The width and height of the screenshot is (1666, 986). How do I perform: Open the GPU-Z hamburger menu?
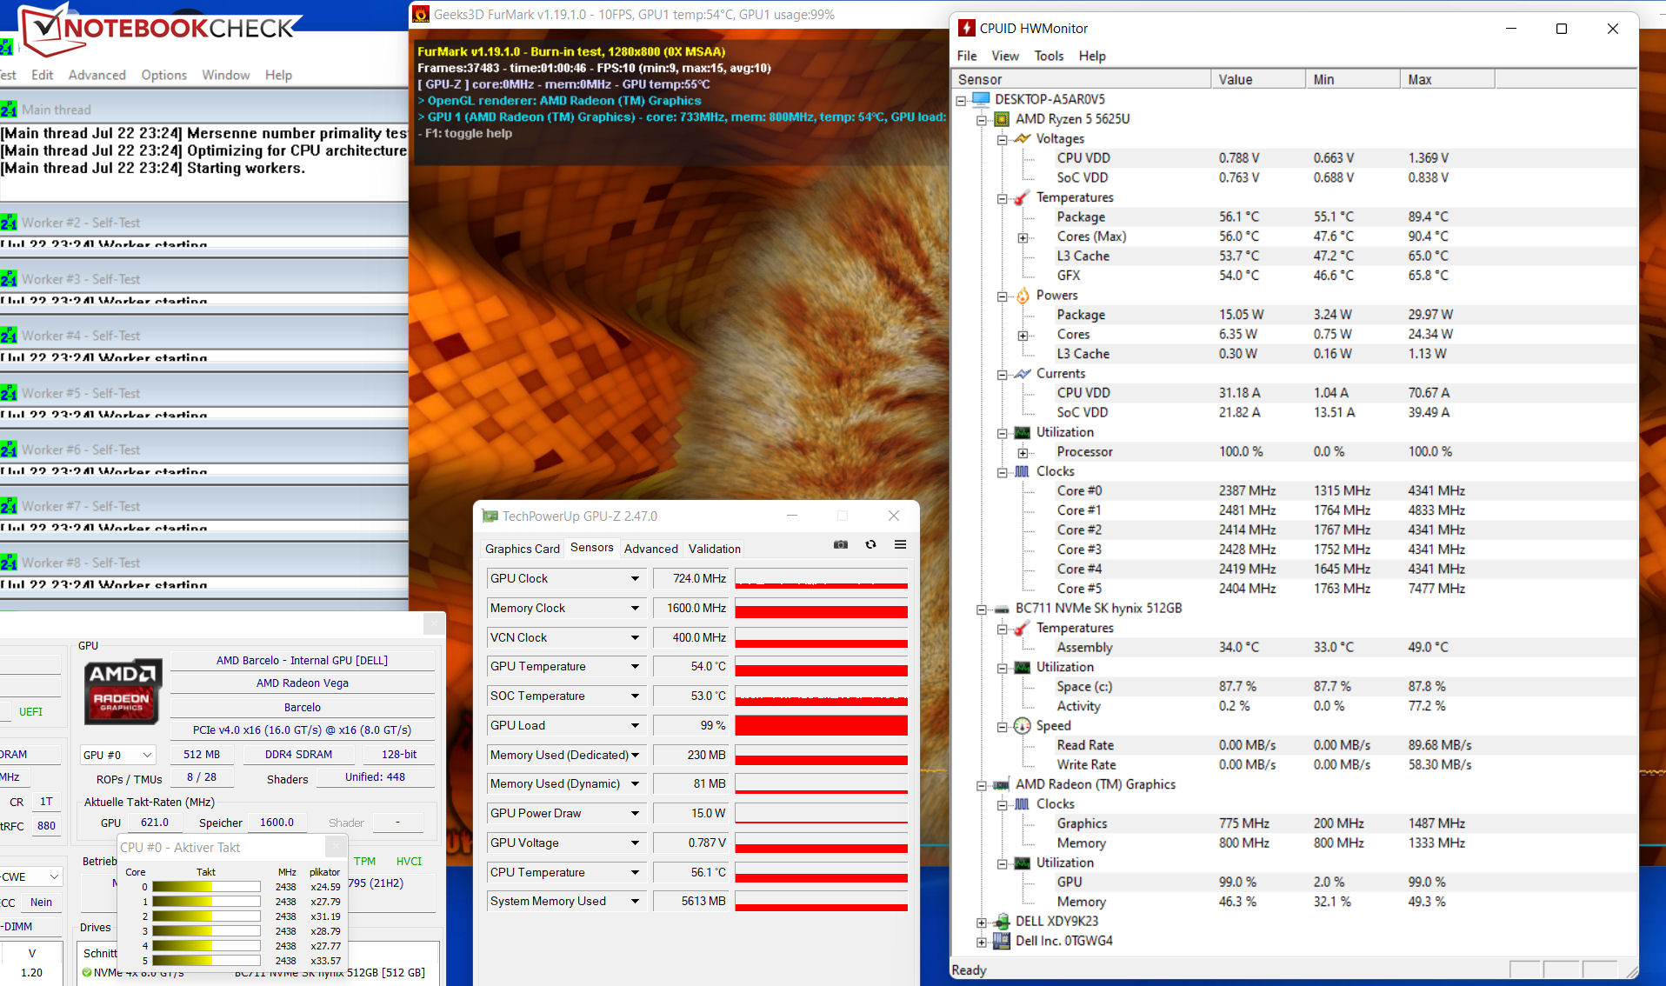tap(900, 545)
